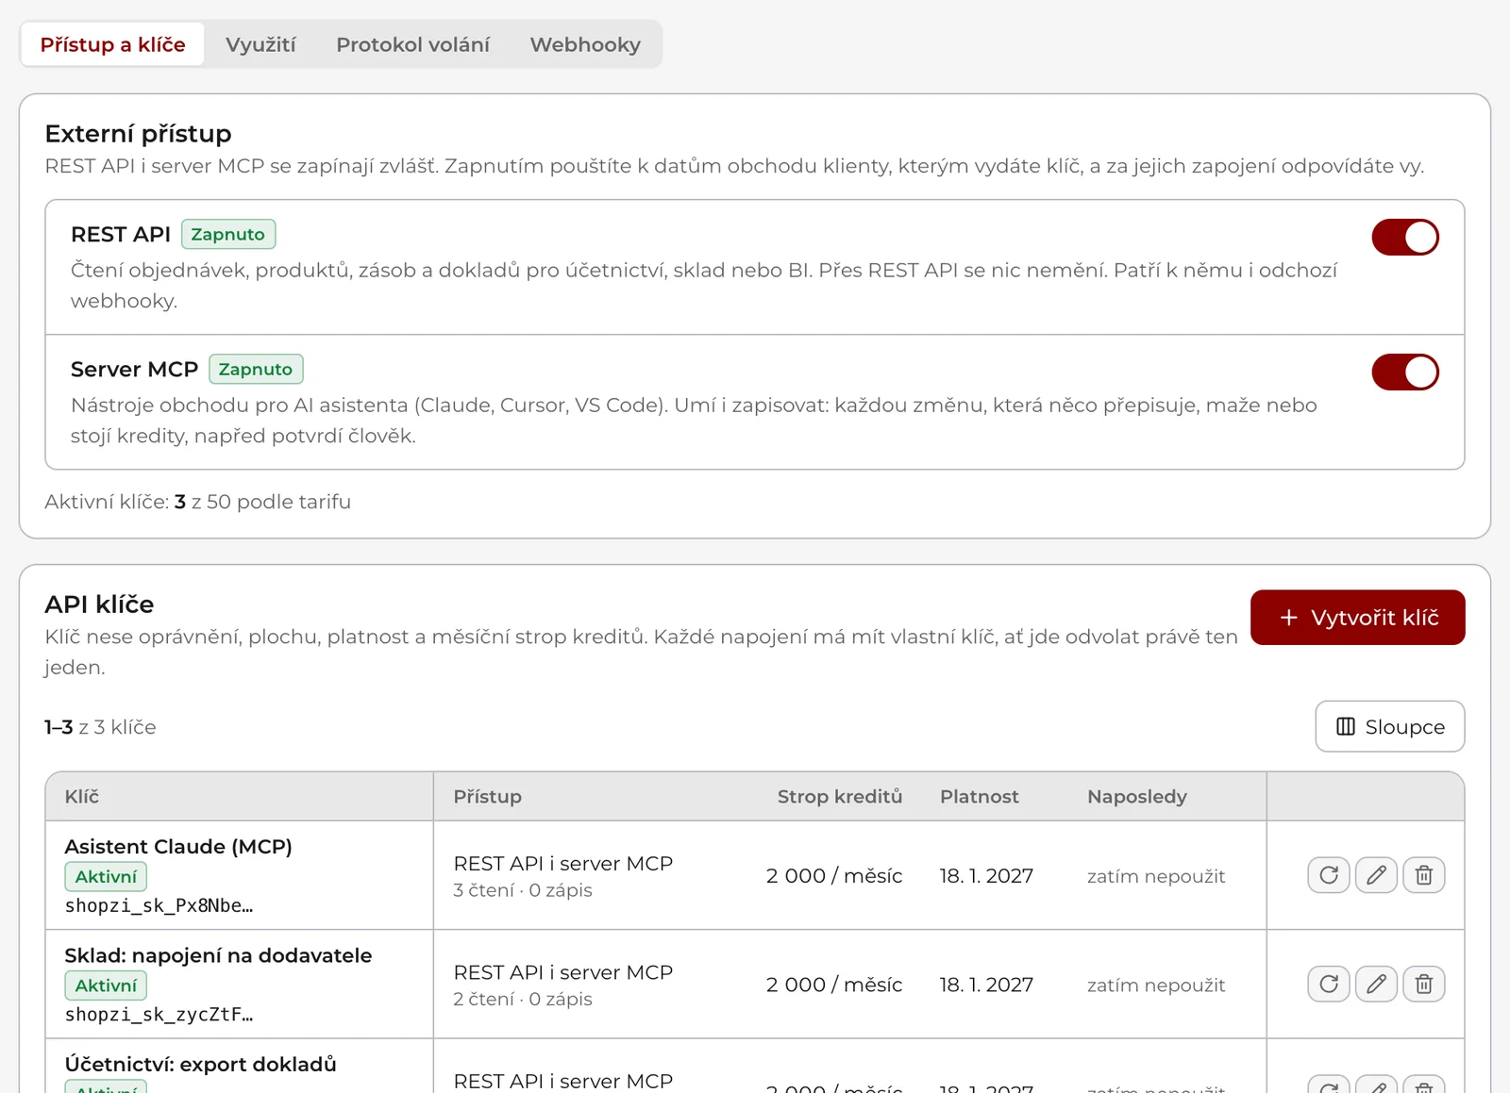This screenshot has height=1093, width=1510.
Task: Turn off the Server MCP switch
Action: [x=1405, y=372]
